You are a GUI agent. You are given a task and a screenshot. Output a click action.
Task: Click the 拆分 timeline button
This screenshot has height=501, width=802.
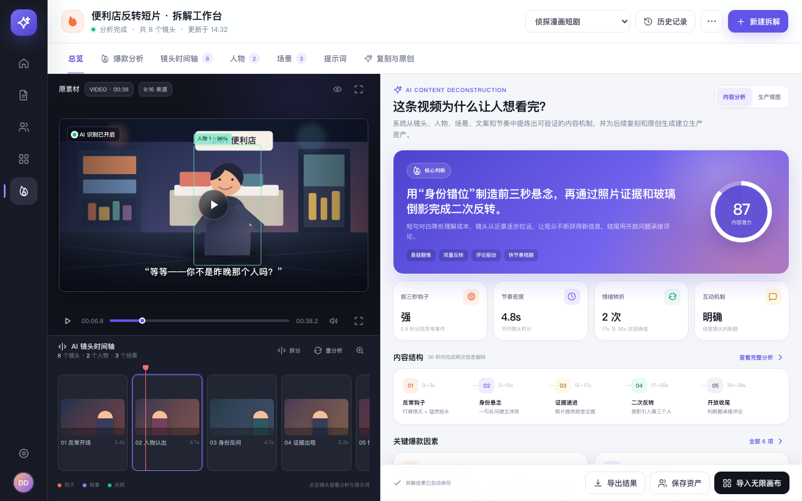tap(289, 351)
